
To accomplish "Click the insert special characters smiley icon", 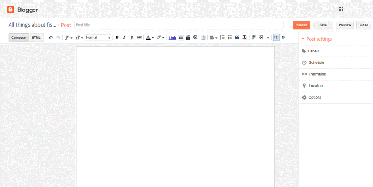I will 195,37.
